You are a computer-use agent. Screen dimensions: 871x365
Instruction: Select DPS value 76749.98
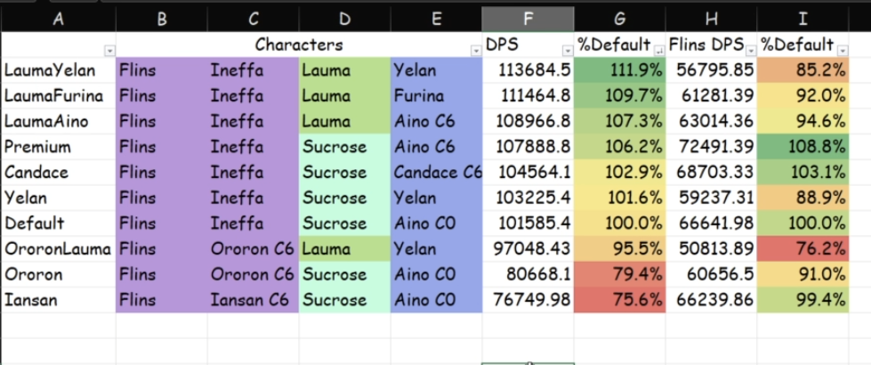point(528,300)
